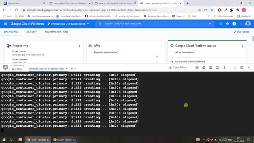Follow Go to Cloud status dashboard link
254x143 pixels.
point(190,62)
